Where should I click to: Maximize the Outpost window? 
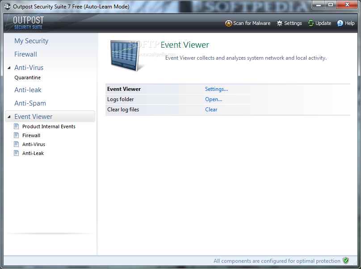pos(331,4)
